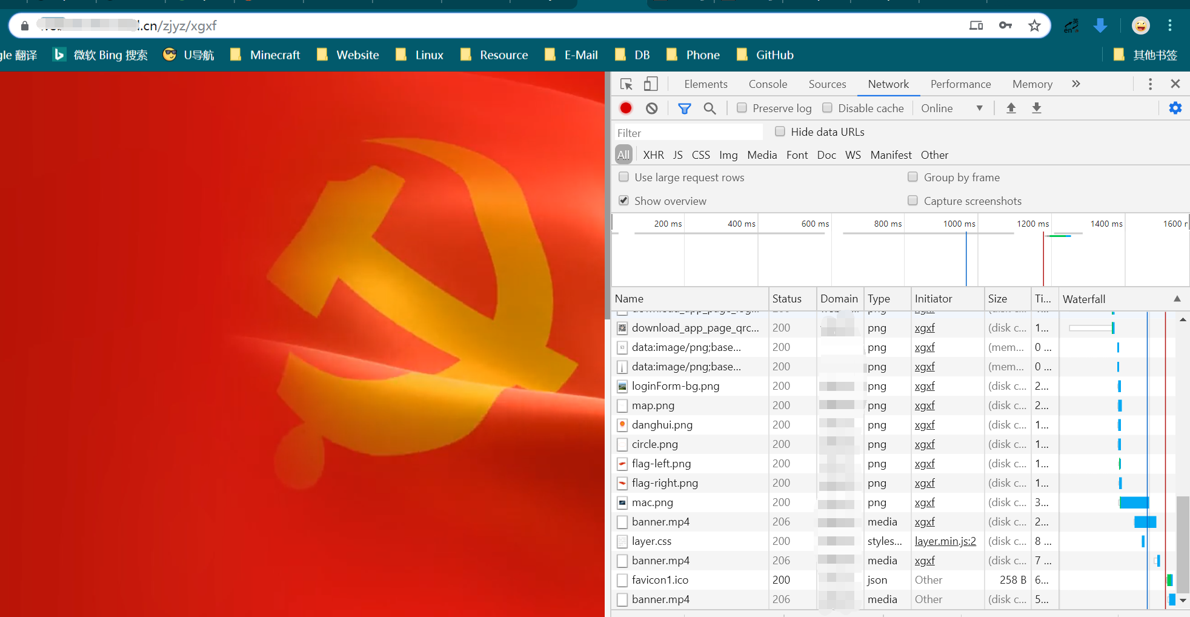
Task: Select the layer.css request row
Action: [x=894, y=541]
